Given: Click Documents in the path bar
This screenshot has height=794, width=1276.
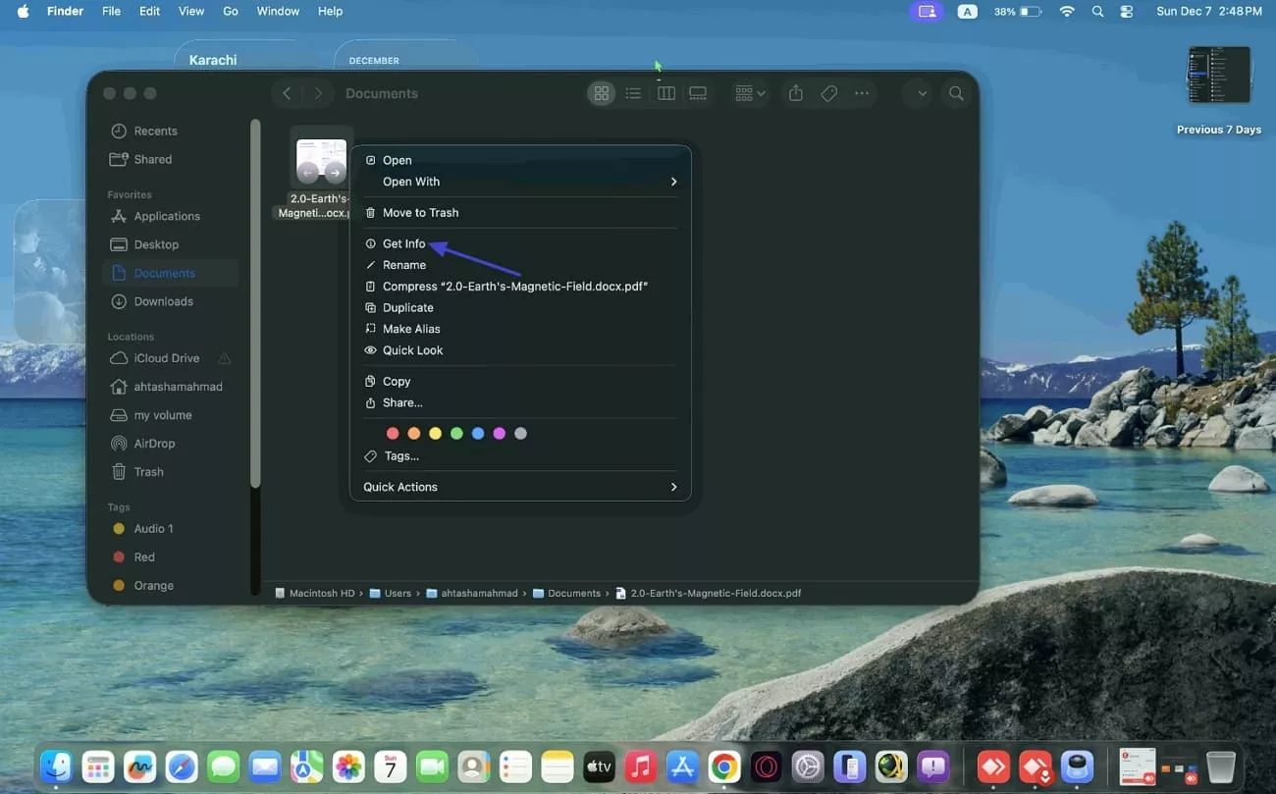Looking at the screenshot, I should 574,593.
